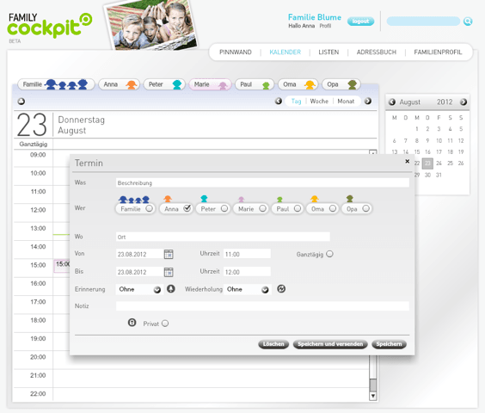Filter calendar by Peter
Viewport: 485px width, 413px height.
pos(164,84)
